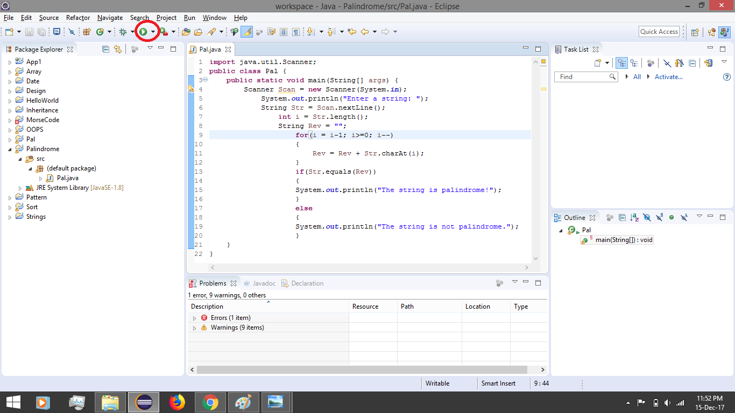Click the New Java Class toolbar icon
The image size is (735, 413).
coord(100,32)
